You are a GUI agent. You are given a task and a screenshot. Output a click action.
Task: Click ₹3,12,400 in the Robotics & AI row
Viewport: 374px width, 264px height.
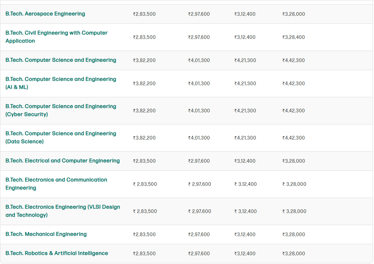[x=245, y=254]
